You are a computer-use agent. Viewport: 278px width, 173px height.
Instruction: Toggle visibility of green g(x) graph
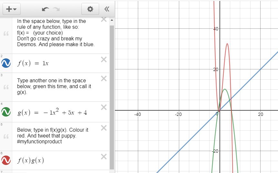[6, 112]
